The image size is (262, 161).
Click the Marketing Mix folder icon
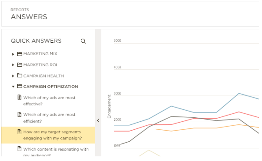tap(20, 54)
